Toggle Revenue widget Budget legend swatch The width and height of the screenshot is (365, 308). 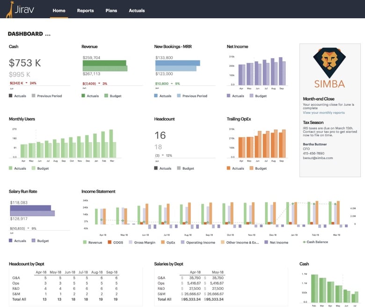pyautogui.click(x=106, y=95)
